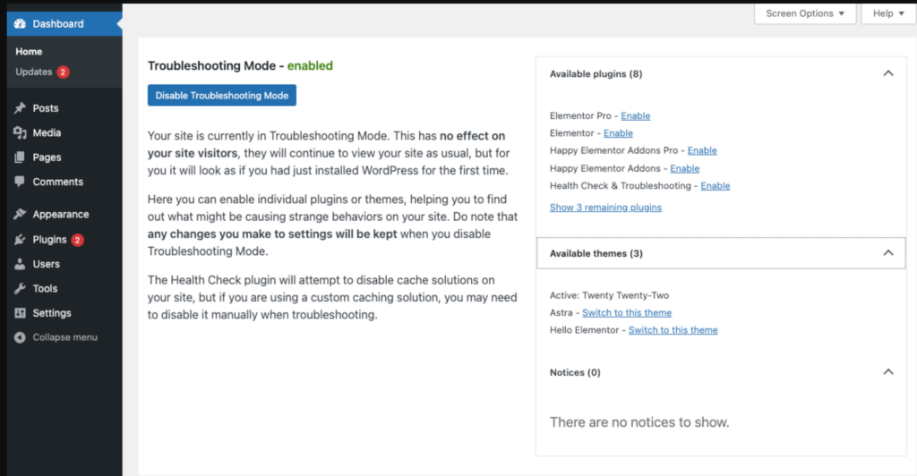Open the Dashboard menu
917x476 pixels.
click(64, 24)
